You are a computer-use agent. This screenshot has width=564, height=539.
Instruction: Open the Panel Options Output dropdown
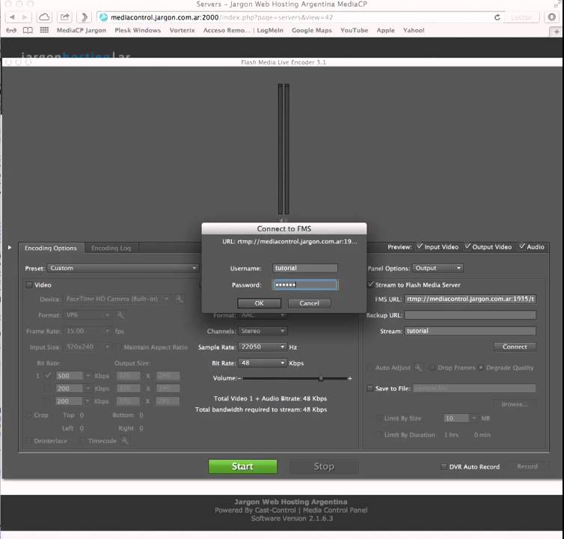tap(438, 268)
